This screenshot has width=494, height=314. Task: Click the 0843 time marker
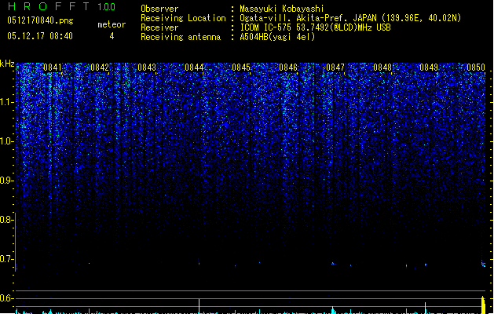click(x=147, y=68)
